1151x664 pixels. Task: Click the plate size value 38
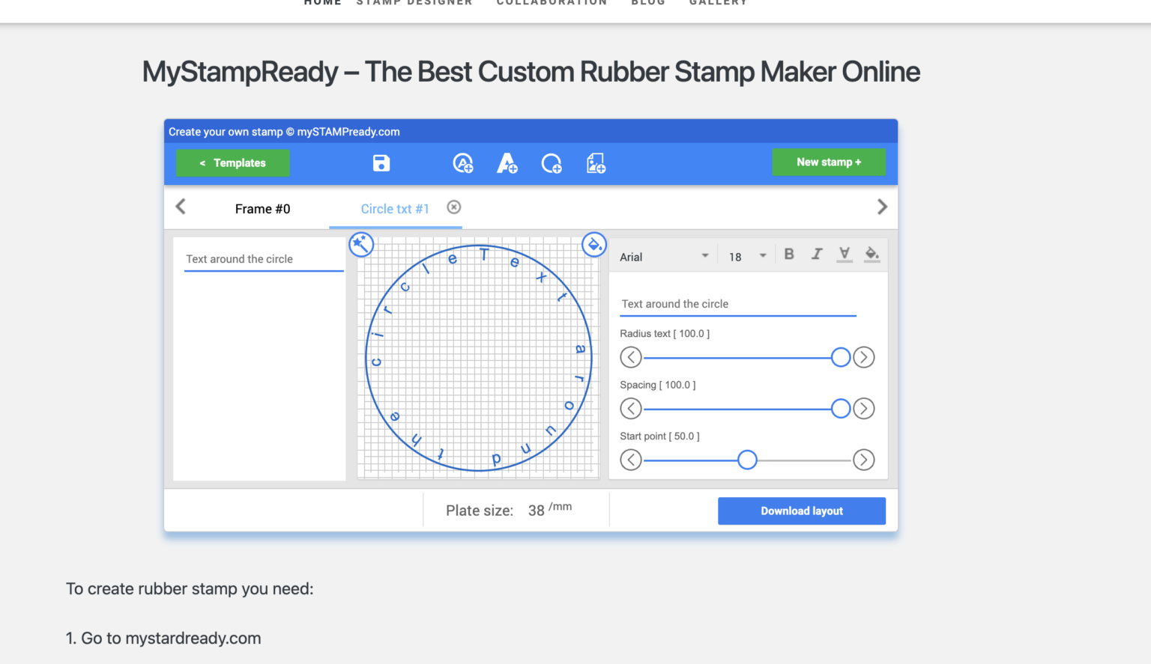pos(536,511)
